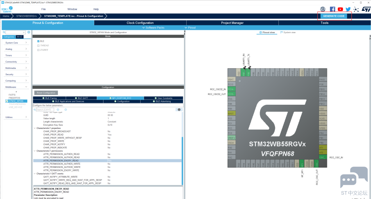The width and height of the screenshot is (371, 199).
Task: Expand the Connectivity category
Action: pos(16,62)
